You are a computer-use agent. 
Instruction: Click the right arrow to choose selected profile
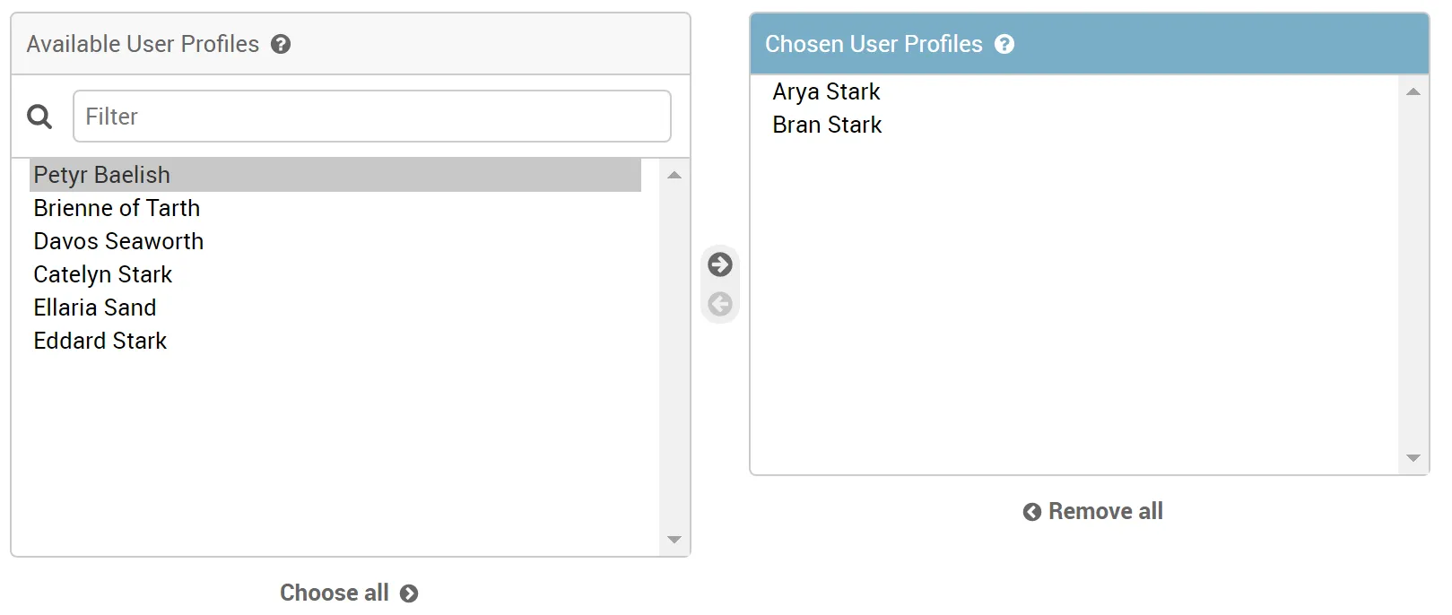719,264
